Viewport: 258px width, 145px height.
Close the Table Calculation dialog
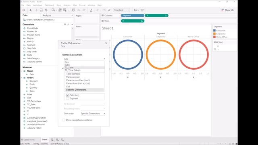(106, 43)
